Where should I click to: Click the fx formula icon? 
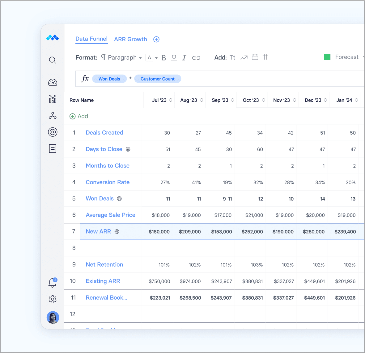click(85, 79)
